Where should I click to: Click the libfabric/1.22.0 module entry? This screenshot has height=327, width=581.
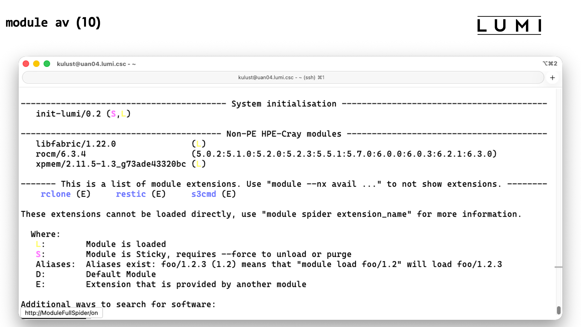click(76, 144)
